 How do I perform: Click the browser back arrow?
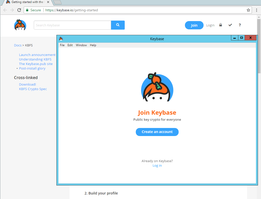5,10
